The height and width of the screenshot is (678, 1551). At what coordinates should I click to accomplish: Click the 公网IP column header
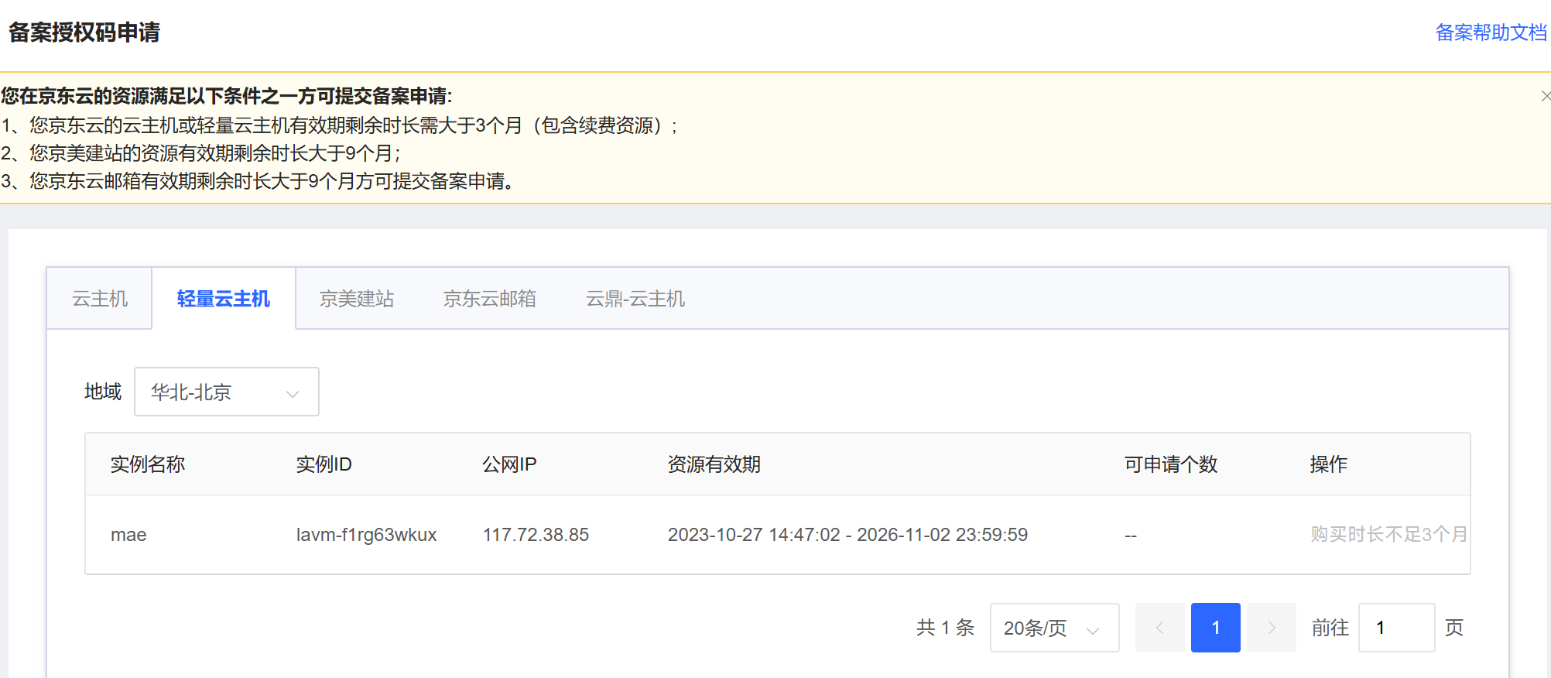point(509,464)
